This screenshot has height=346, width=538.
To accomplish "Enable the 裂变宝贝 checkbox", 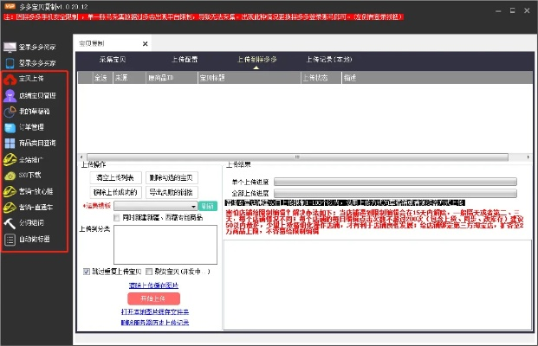I will point(149,271).
